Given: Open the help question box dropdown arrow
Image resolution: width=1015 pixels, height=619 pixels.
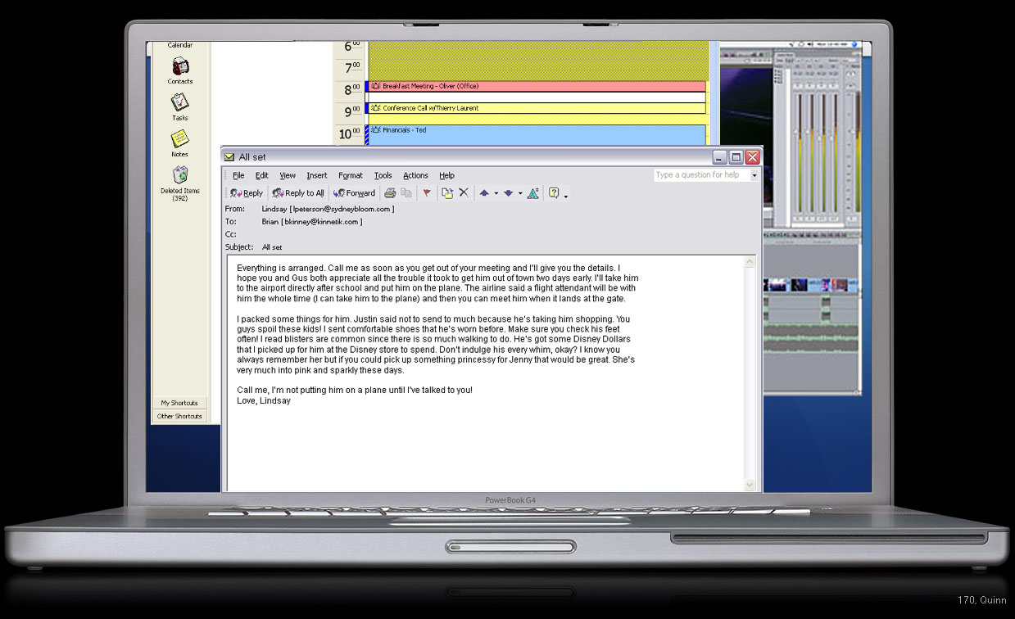Looking at the screenshot, I should (754, 175).
